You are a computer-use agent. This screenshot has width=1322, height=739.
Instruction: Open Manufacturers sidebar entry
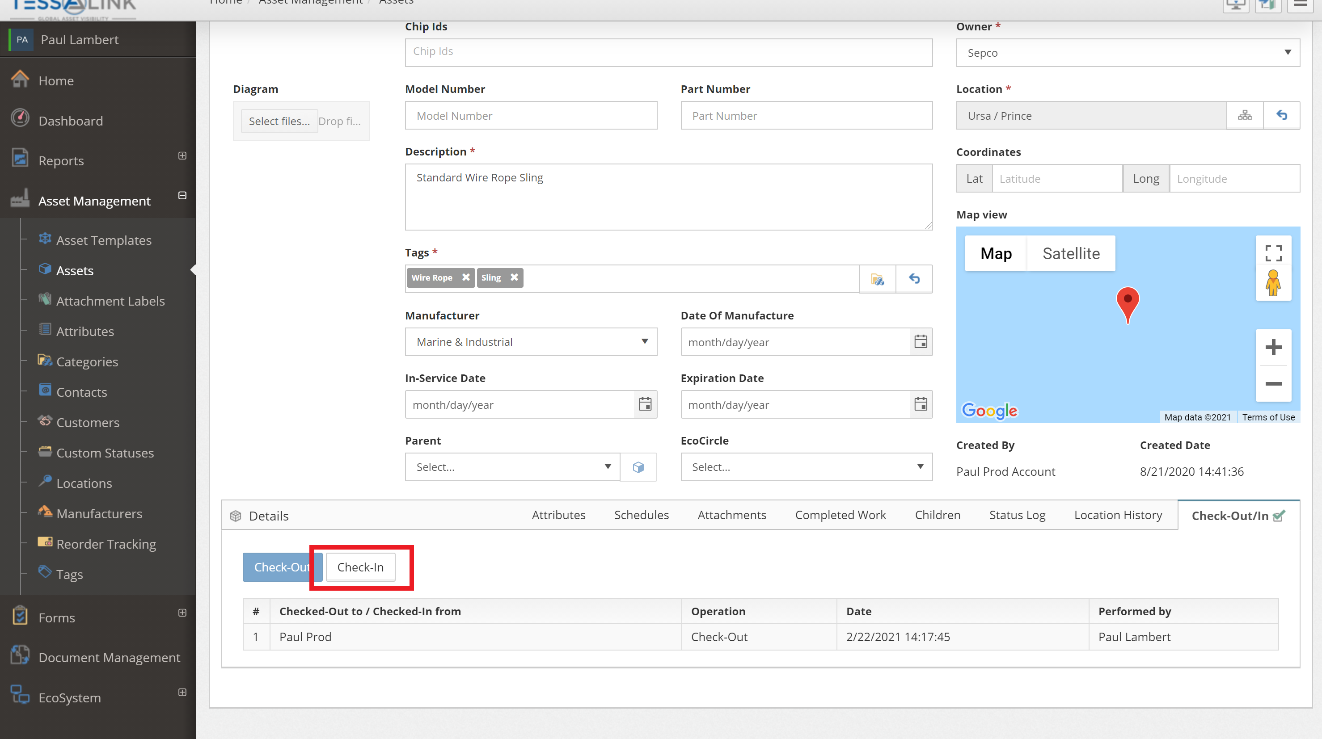coord(99,513)
